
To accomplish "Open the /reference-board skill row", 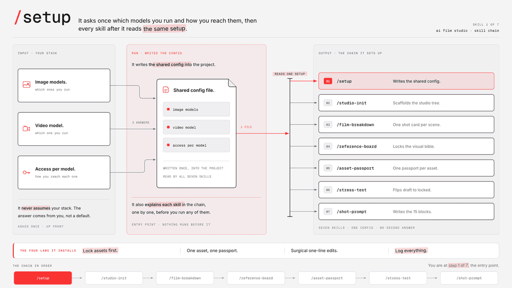I will pos(406,146).
